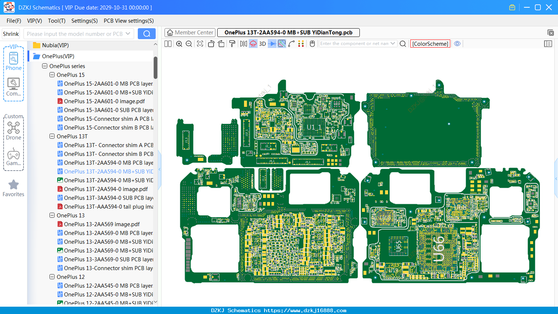Collapse the OnePlus series node
Image resolution: width=558 pixels, height=314 pixels.
pos(45,66)
